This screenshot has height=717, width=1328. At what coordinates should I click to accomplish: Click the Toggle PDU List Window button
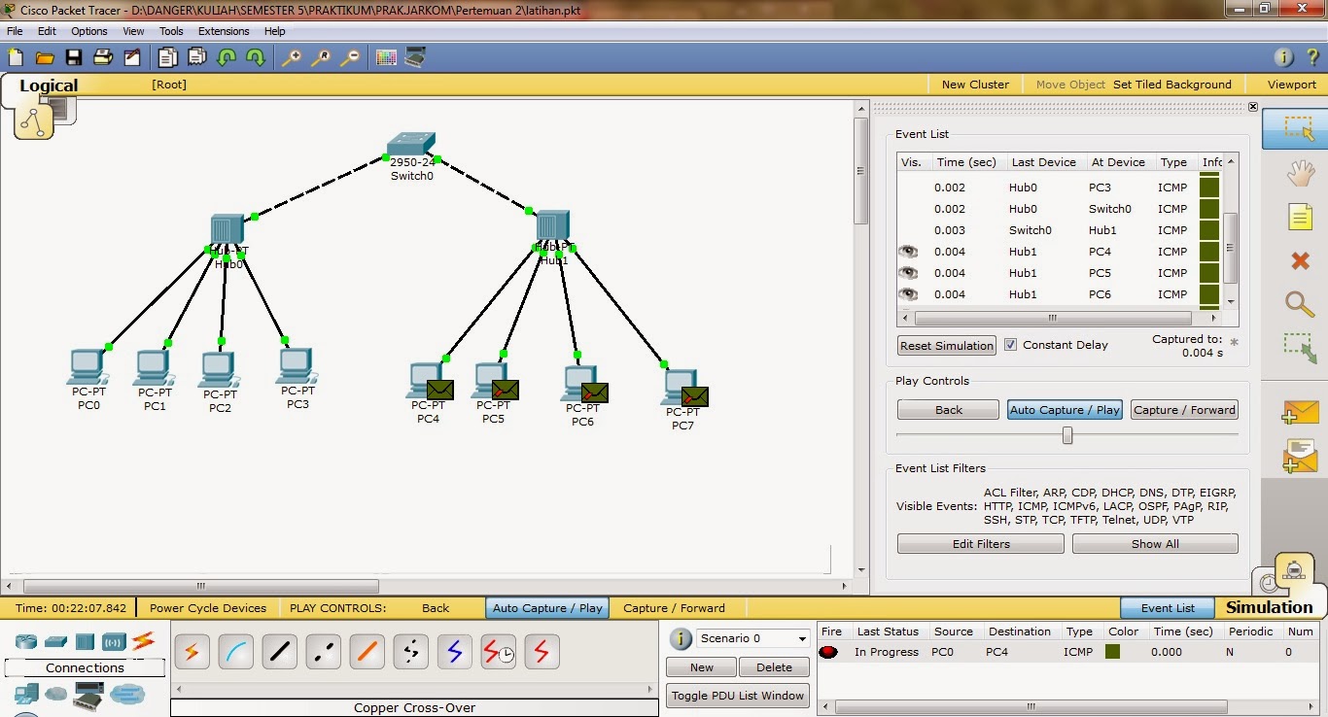point(738,696)
